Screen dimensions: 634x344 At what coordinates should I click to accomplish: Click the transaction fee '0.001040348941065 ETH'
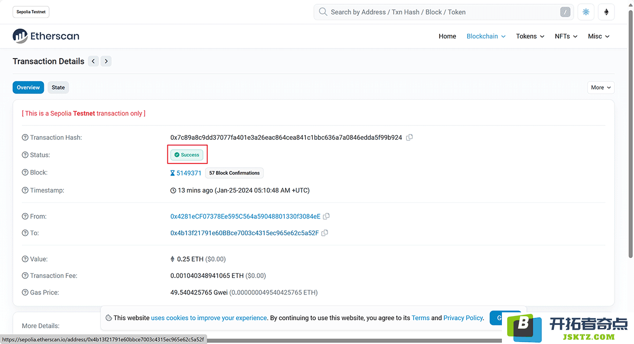pyautogui.click(x=207, y=275)
